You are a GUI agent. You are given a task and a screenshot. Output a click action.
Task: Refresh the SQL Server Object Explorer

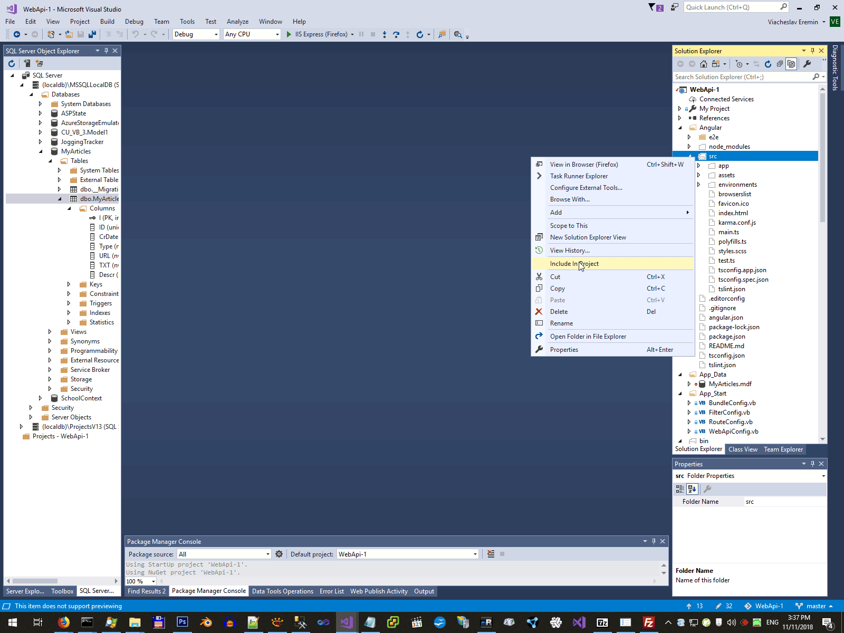point(12,63)
